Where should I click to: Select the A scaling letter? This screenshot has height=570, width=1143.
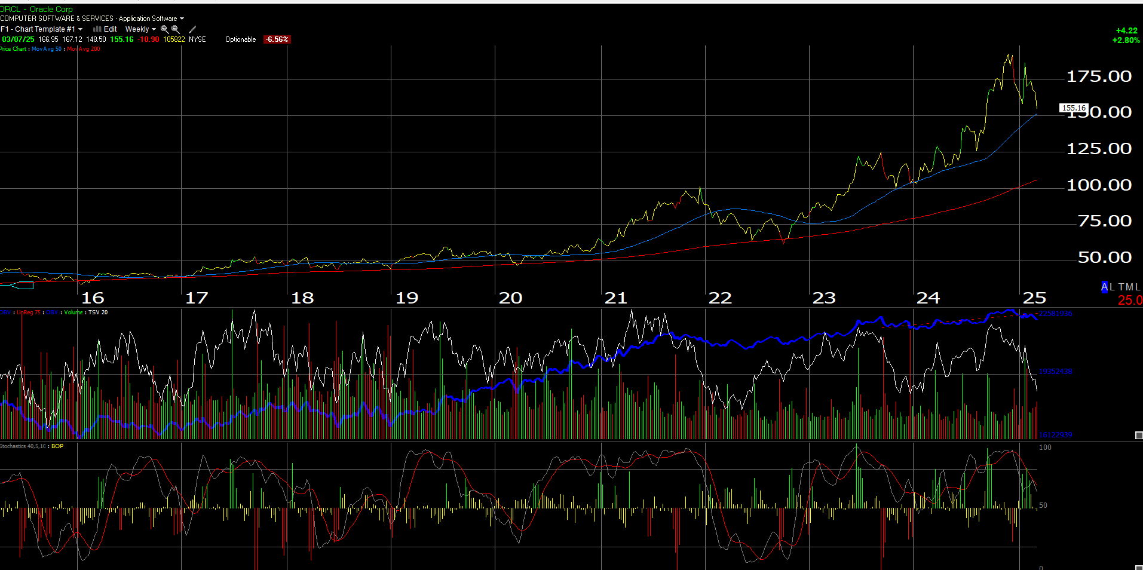pos(1105,287)
